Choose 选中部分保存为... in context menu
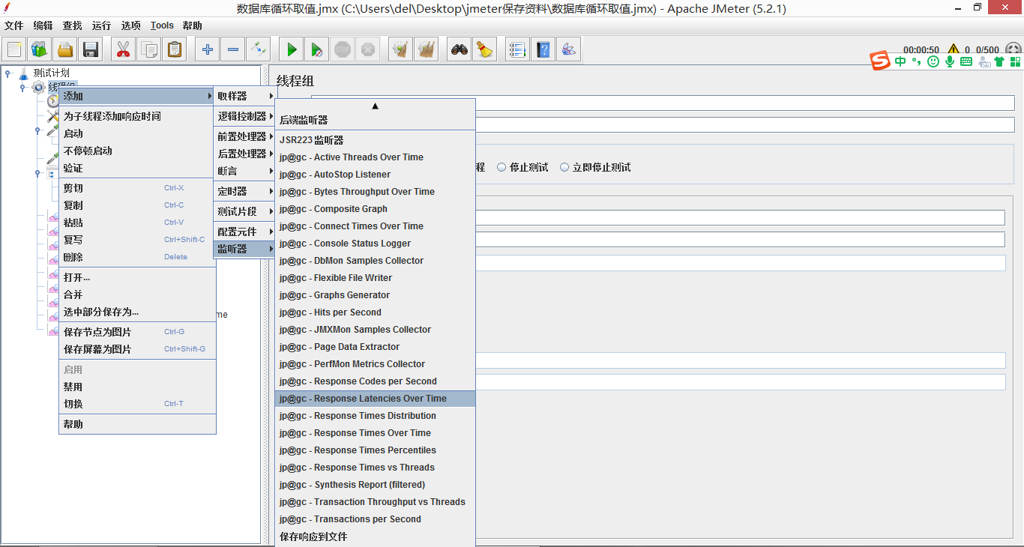This screenshot has height=547, width=1024. pyautogui.click(x=137, y=312)
